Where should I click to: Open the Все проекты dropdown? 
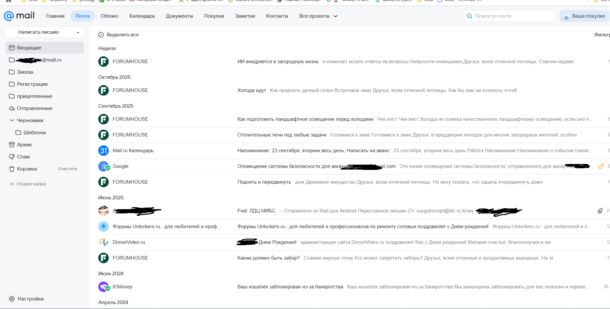(318, 16)
